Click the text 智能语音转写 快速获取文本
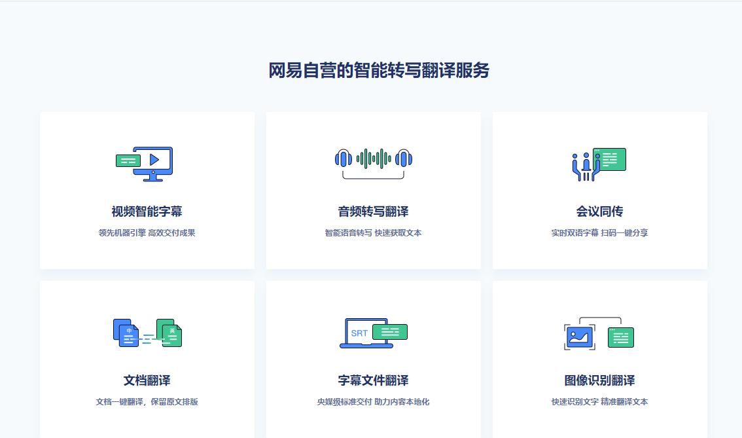742x438 pixels. (374, 233)
